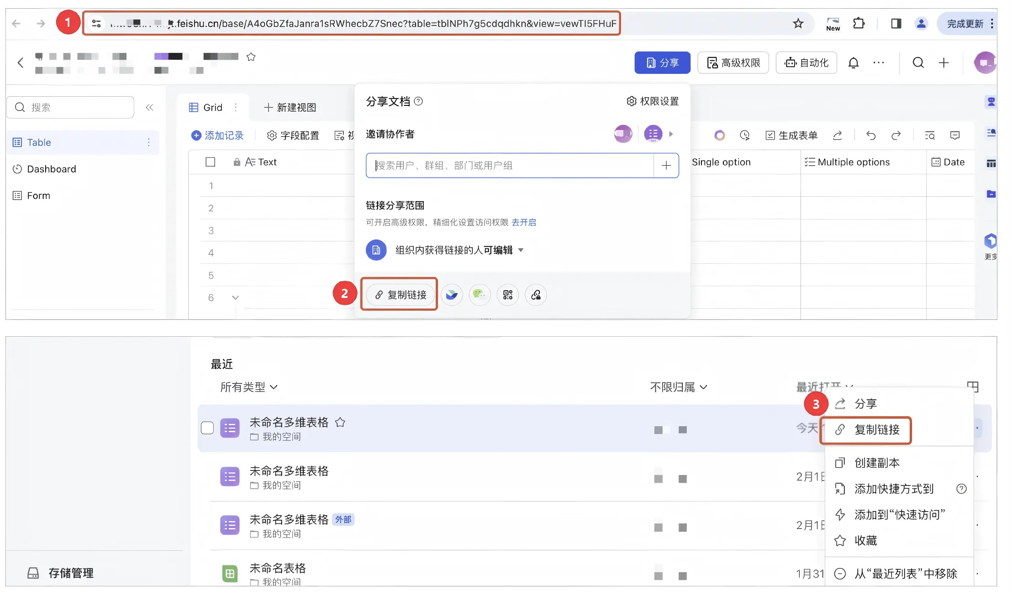Open the browser extensions puzzle icon

point(859,24)
